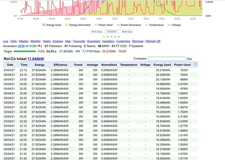Viewport: 225px width, 160px height.
Task: Select the 19.040kWh energy used cell
Action: pyautogui.click(x=163, y=116)
